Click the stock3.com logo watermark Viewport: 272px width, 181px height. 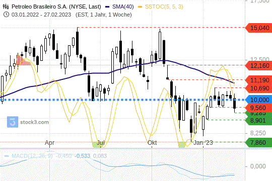point(28,122)
